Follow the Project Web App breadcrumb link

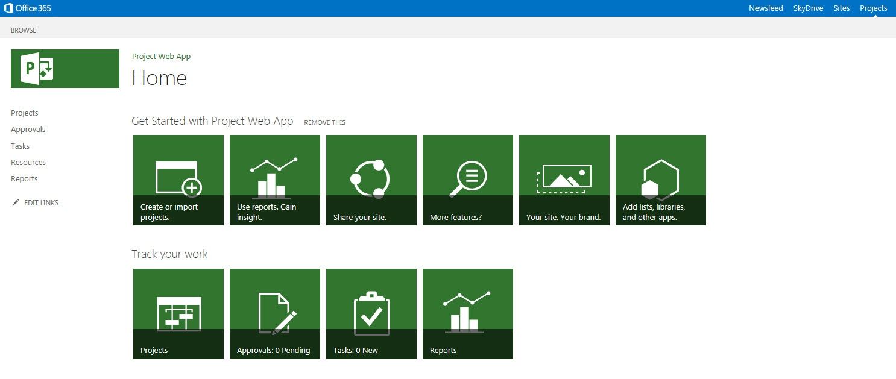161,57
